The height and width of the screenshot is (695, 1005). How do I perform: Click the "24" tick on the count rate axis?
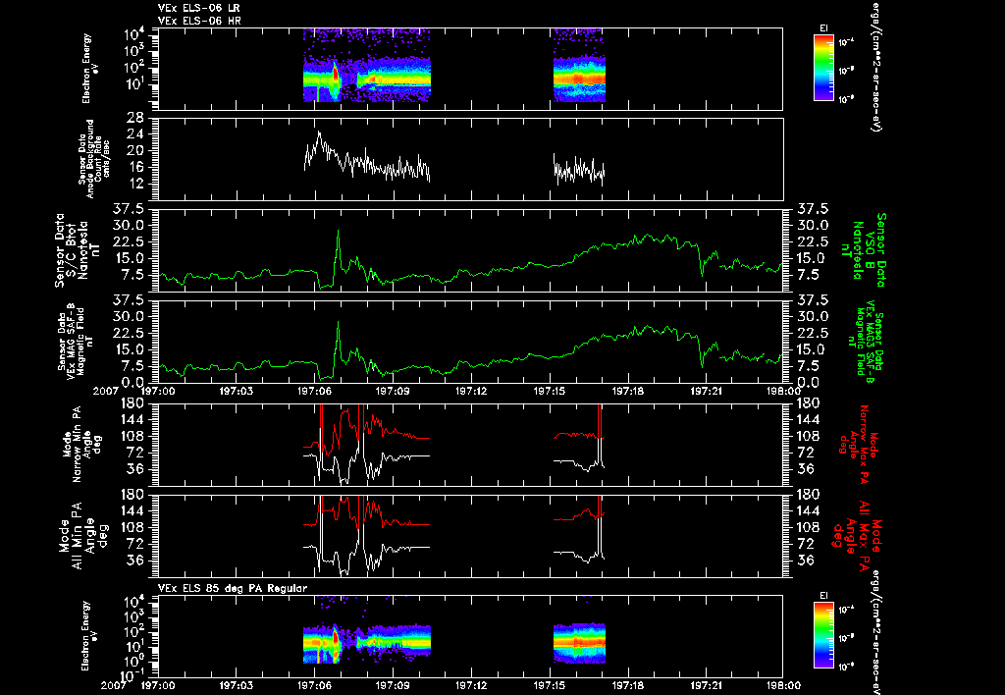pos(135,134)
